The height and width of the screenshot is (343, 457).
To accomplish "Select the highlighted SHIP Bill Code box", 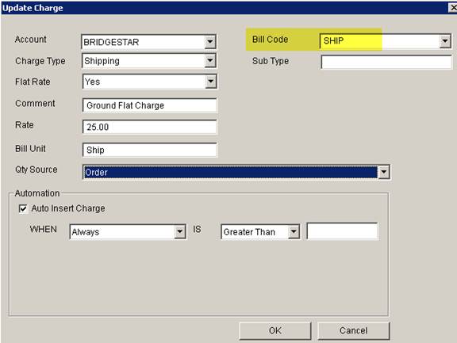I will tap(386, 40).
